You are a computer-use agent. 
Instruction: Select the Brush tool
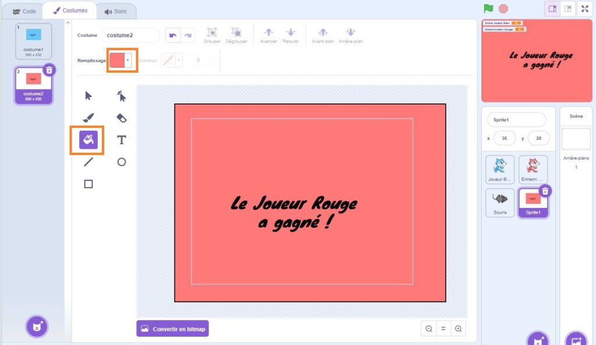click(88, 118)
